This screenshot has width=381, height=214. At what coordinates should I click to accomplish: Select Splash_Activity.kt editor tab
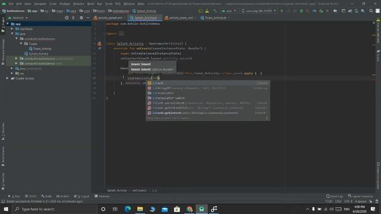pyautogui.click(x=145, y=18)
